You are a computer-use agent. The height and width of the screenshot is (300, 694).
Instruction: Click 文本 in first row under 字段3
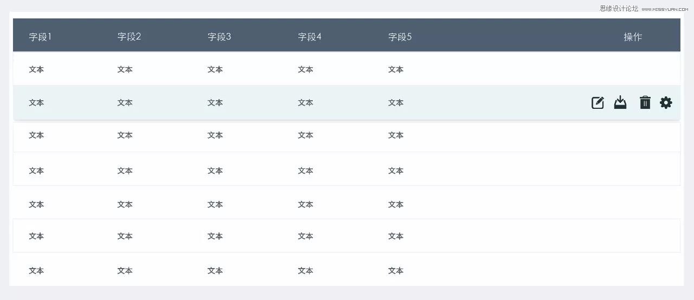pyautogui.click(x=215, y=69)
